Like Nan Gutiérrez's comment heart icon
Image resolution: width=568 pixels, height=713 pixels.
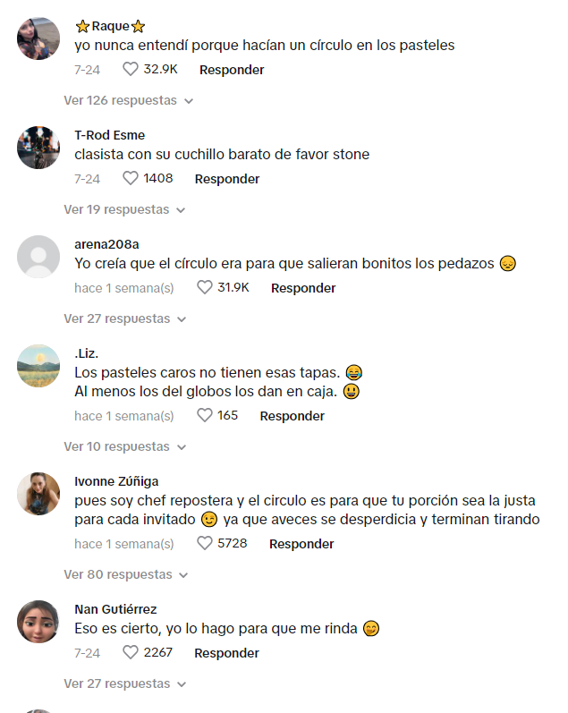131,652
